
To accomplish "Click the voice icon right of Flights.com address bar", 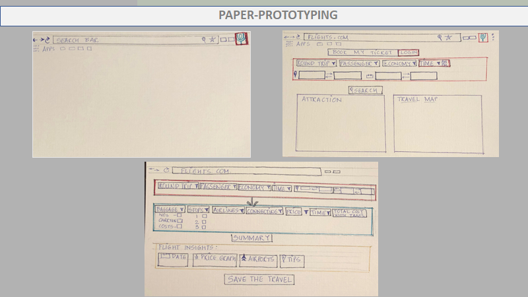I will click(484, 37).
